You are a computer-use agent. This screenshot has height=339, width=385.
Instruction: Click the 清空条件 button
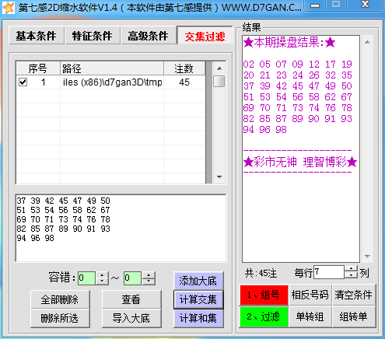point(354,295)
